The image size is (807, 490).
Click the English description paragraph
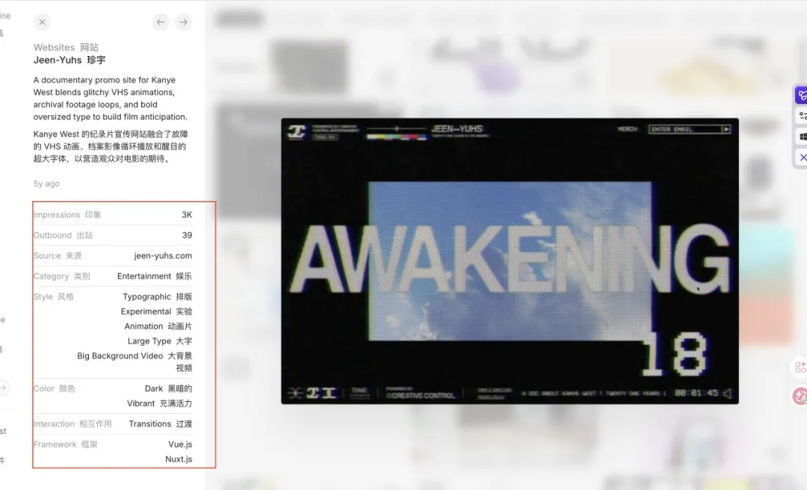111,99
